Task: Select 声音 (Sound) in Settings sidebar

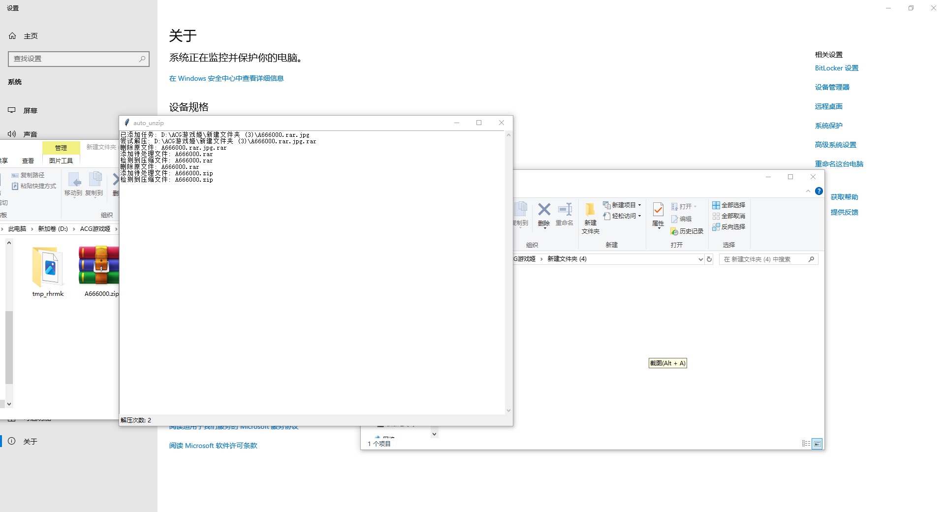Action: (x=30, y=134)
